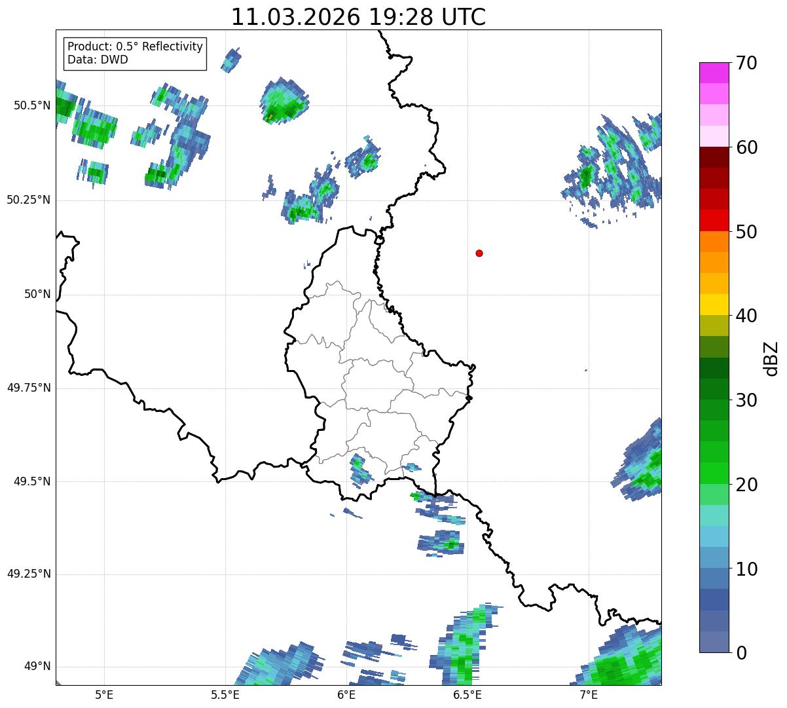
Task: Click the colorbar tick label 50
Action: pyautogui.click(x=746, y=232)
